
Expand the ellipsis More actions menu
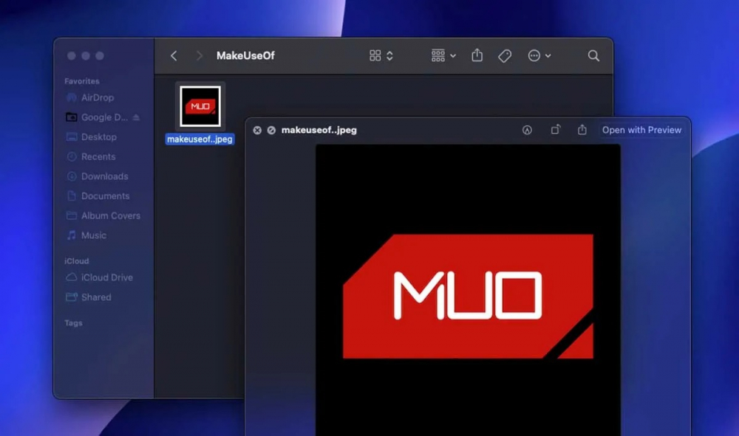539,56
